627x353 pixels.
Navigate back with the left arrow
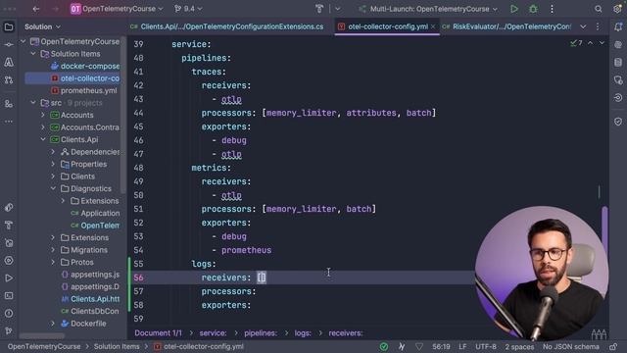coord(36,9)
